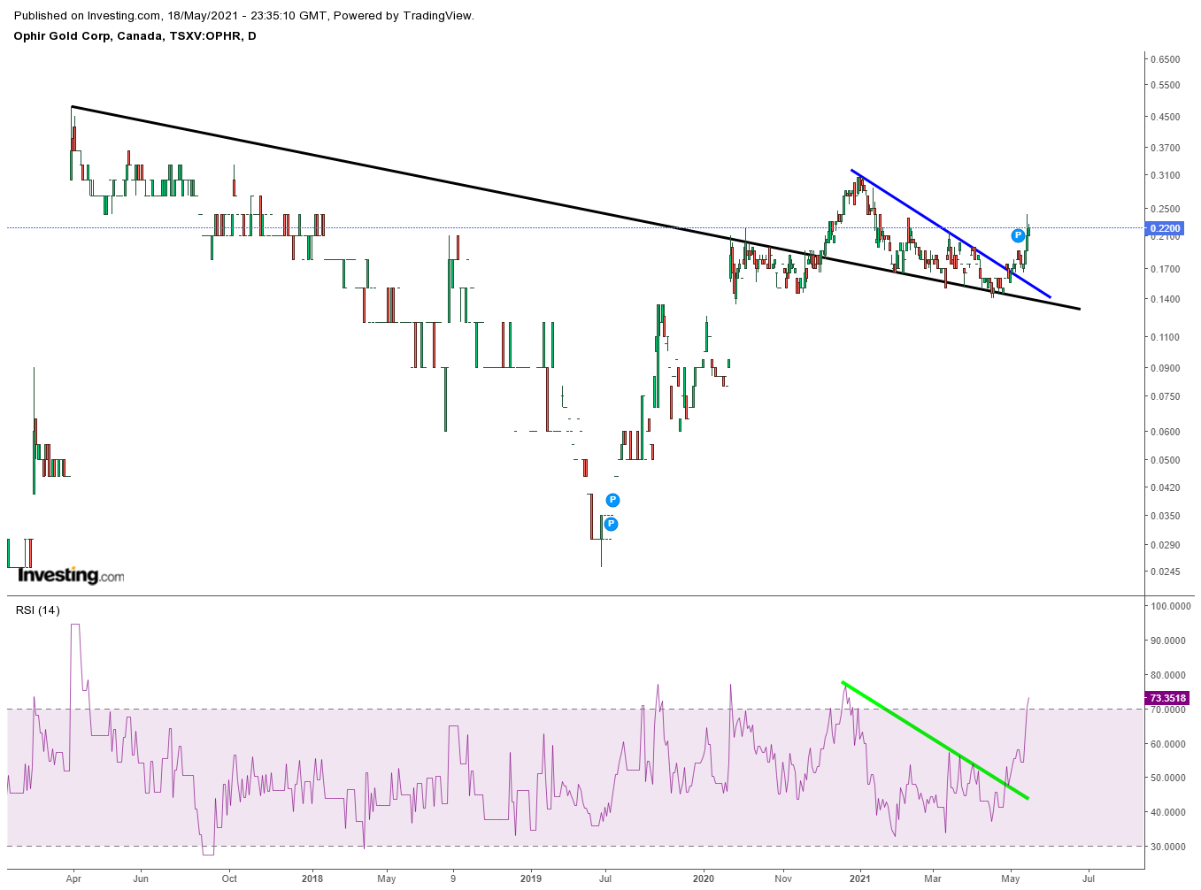Select the RSI value tag 73.3518
Screen dimensions: 1201x890
1166,698
